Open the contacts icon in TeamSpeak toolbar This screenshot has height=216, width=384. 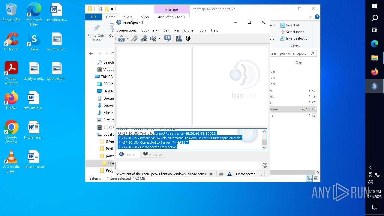tap(179, 38)
